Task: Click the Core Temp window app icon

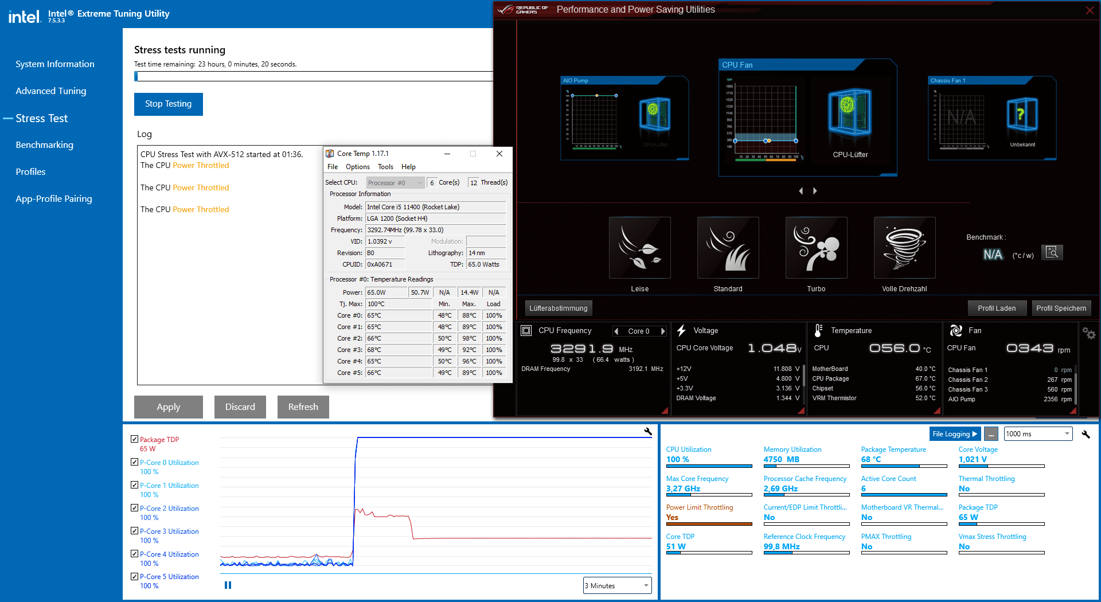Action: click(x=330, y=154)
